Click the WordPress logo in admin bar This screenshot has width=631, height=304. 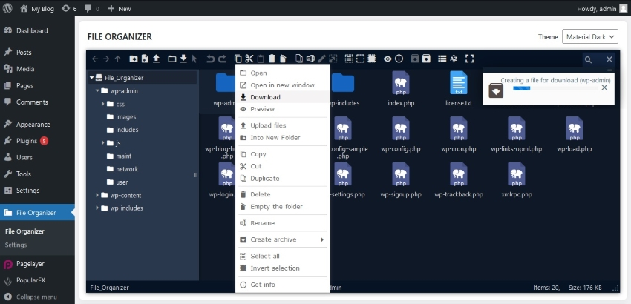[7, 8]
